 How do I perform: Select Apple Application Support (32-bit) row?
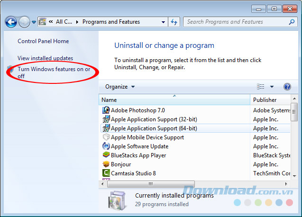(195, 119)
